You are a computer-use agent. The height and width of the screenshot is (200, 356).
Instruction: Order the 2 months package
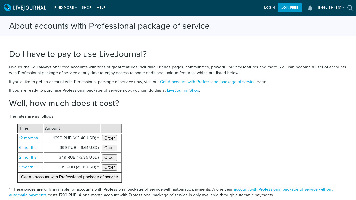coord(109,158)
